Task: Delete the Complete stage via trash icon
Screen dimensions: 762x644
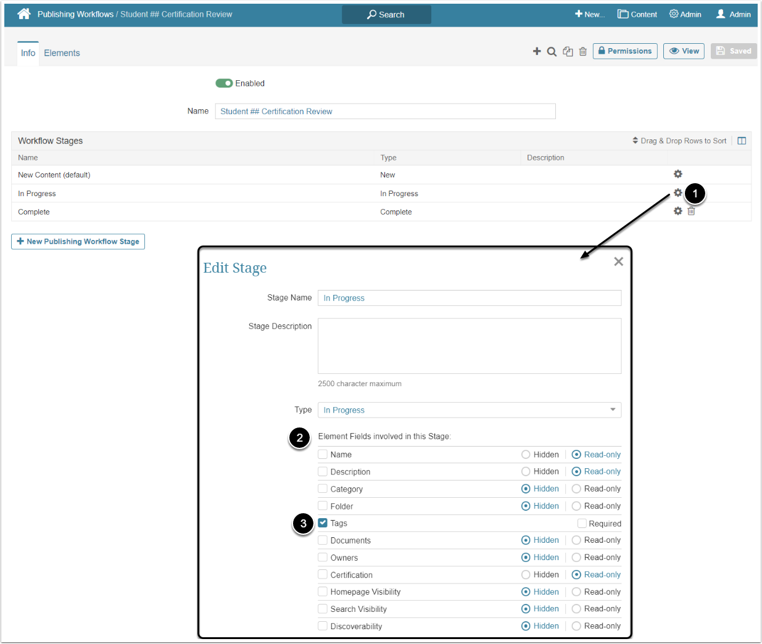Action: click(691, 211)
